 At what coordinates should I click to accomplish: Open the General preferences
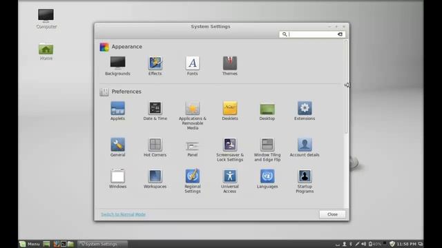[x=117, y=147]
